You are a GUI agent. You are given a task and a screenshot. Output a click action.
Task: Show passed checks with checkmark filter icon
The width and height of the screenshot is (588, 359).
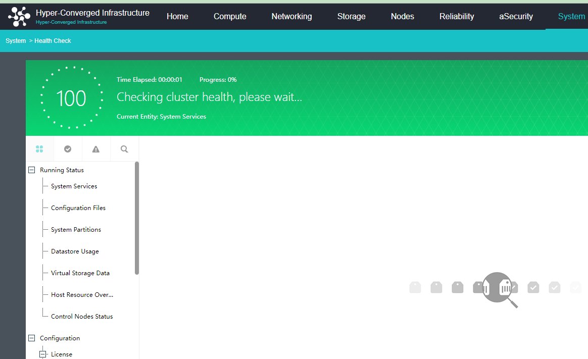[68, 149]
